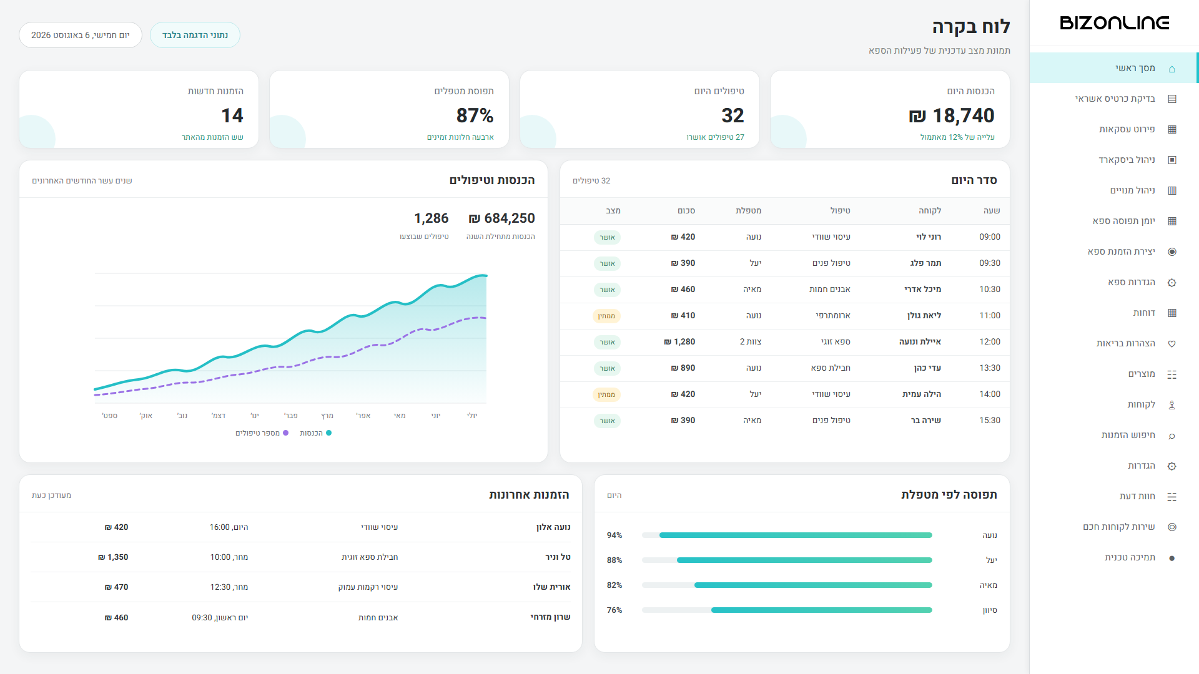Open recent order from נועה אלון
The image size is (1199, 674).
tap(300, 527)
